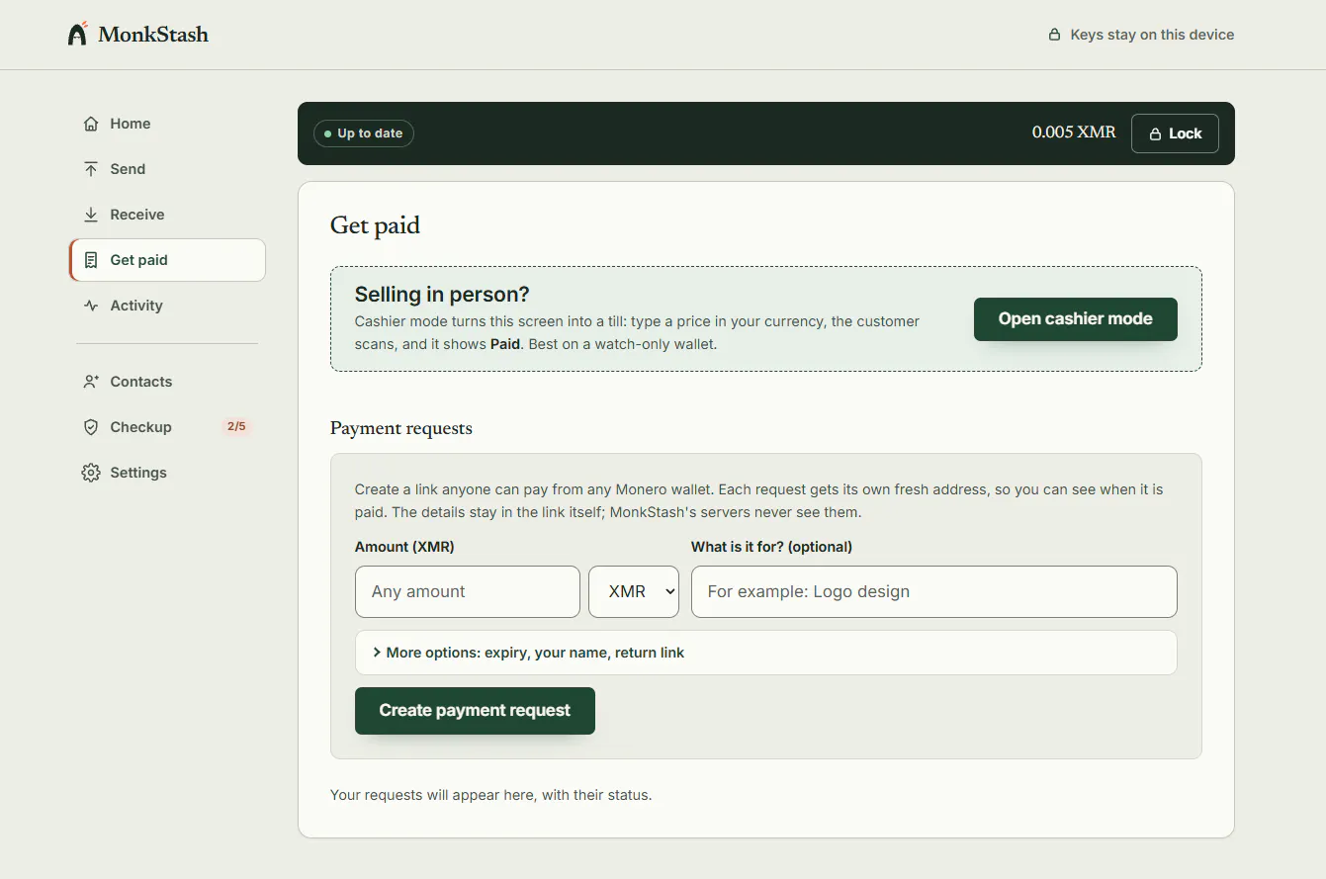Click the green dot in the Up to date badge

[327, 133]
